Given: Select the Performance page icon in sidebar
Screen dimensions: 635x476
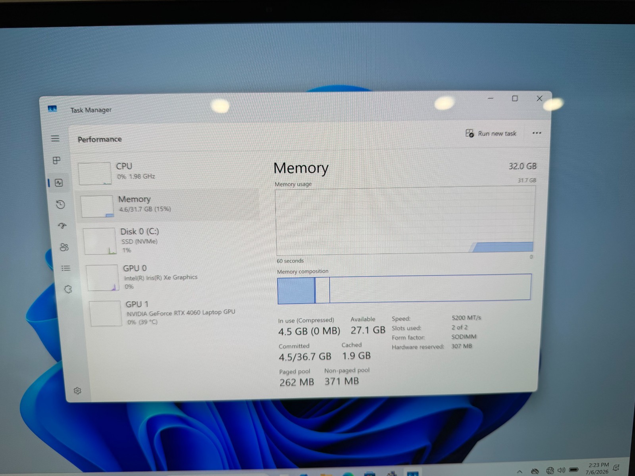Looking at the screenshot, I should (59, 183).
